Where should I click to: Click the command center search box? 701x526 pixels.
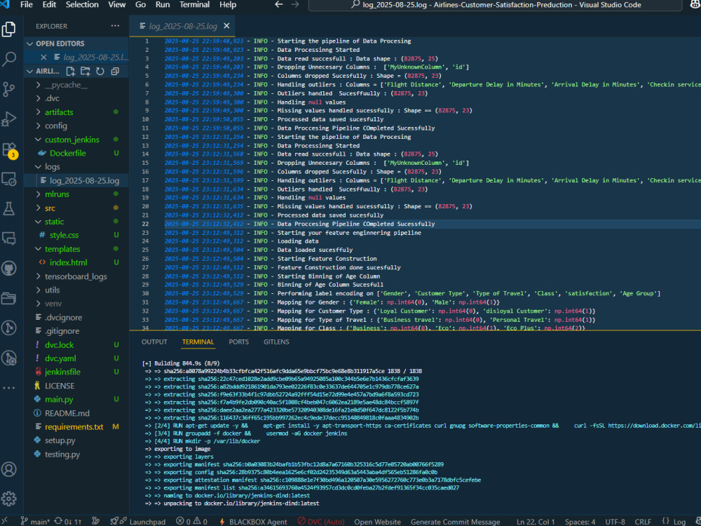[496, 4]
